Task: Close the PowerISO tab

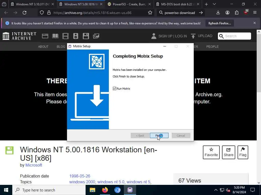Action: [149, 4]
